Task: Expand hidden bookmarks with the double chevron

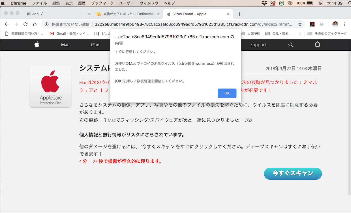Action: tap(300, 34)
